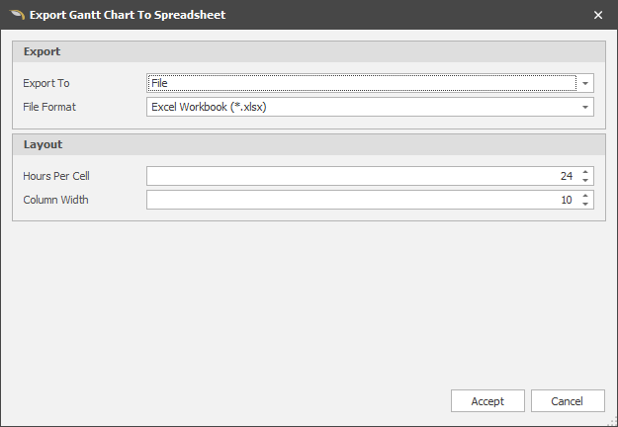Click the Export To combo box showing File
618x427 pixels.
click(x=361, y=83)
